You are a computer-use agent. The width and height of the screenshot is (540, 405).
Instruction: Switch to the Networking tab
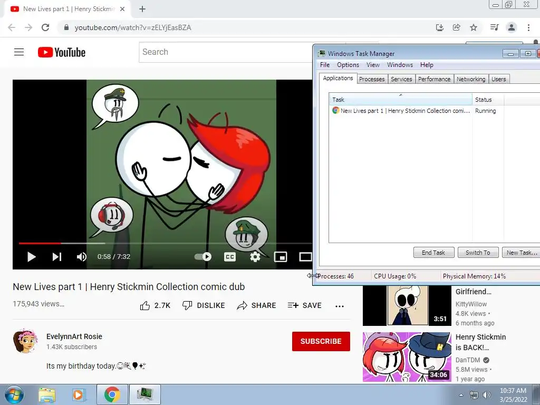click(471, 79)
